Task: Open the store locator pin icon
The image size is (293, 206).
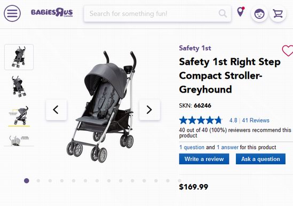Action: [x=241, y=12]
